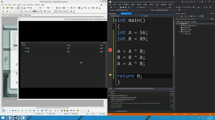Click the Impress zoom in plus button
The width and height of the screenshot is (215, 120).
pyautogui.click(x=101, y=114)
